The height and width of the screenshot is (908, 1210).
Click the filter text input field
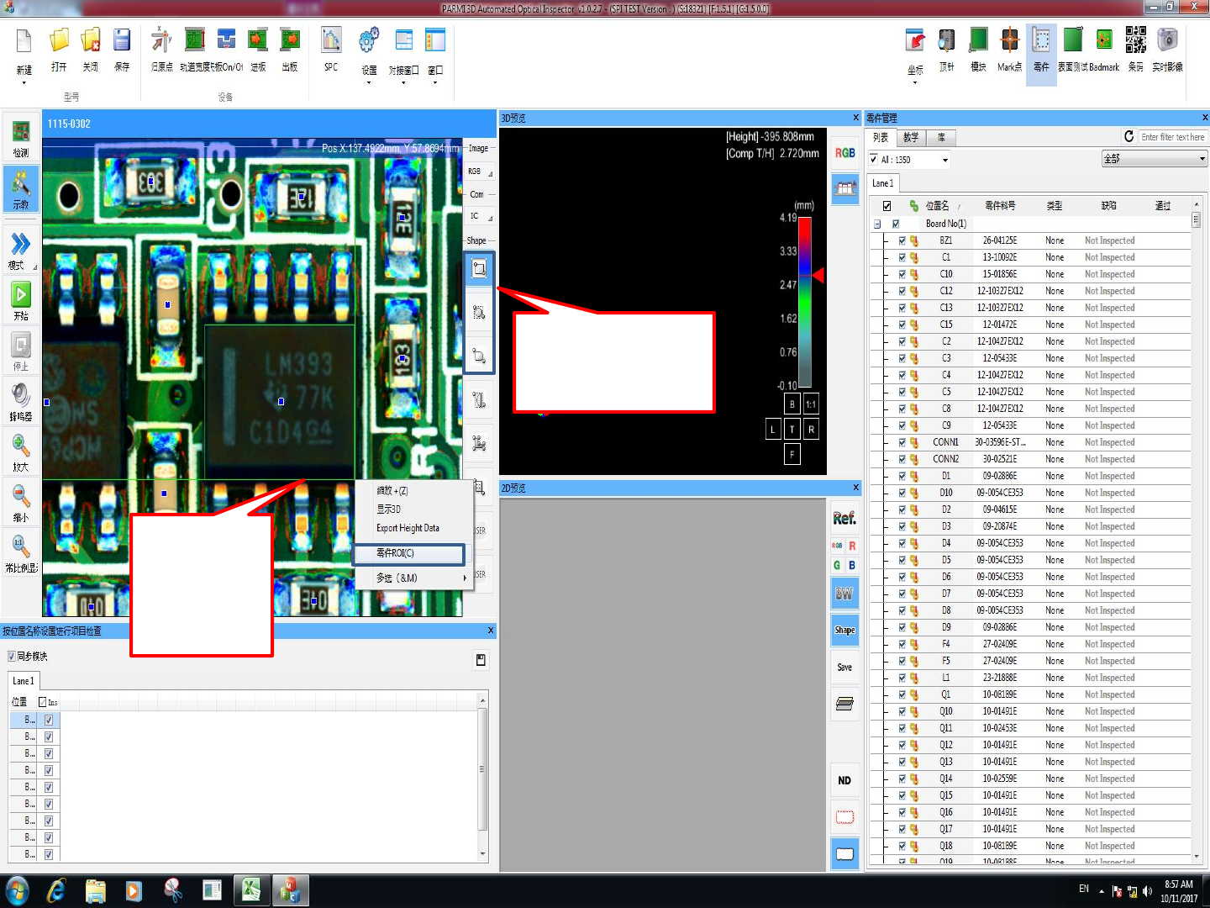coord(1172,137)
